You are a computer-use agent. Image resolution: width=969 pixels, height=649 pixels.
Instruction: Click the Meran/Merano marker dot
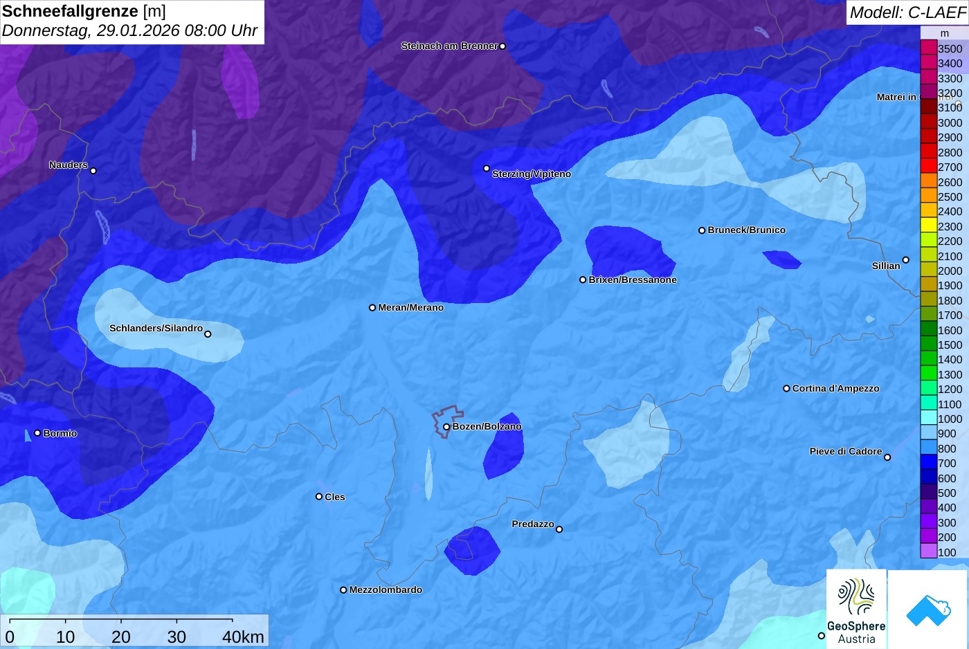[x=372, y=307]
